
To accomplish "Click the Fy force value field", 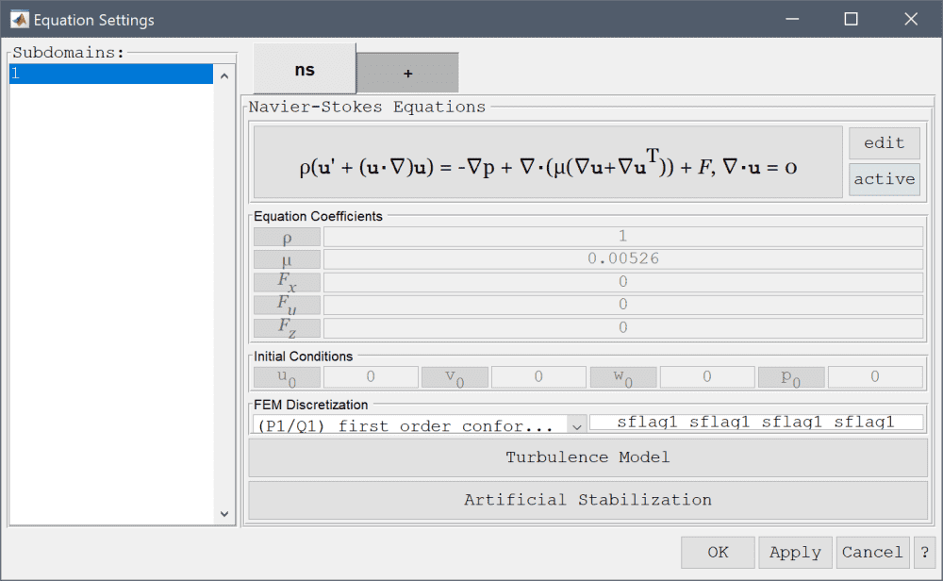I will pyautogui.click(x=623, y=305).
